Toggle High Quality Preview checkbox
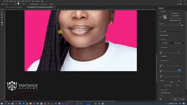This screenshot has height=105, width=187. pyautogui.click(x=171, y=20)
